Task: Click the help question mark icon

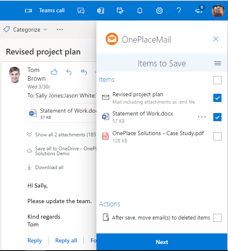Action: click(179, 11)
